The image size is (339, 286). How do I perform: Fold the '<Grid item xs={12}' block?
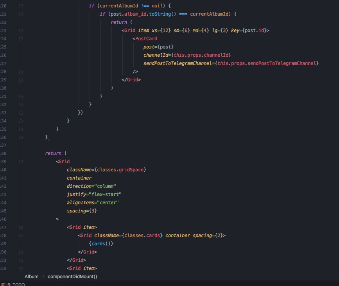(21, 31)
